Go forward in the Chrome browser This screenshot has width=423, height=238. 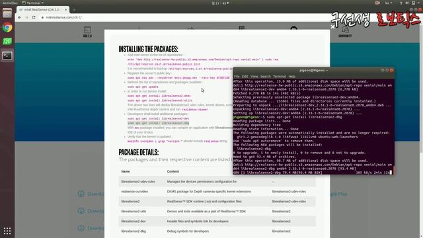click(x=26, y=17)
